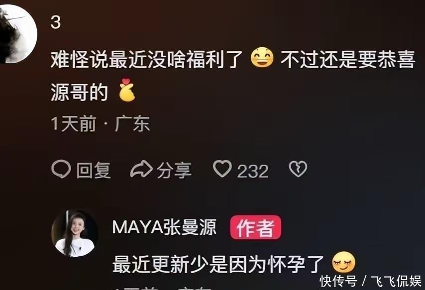
Task: Click the finger heart emoji after 源哥的
Action: 127,90
